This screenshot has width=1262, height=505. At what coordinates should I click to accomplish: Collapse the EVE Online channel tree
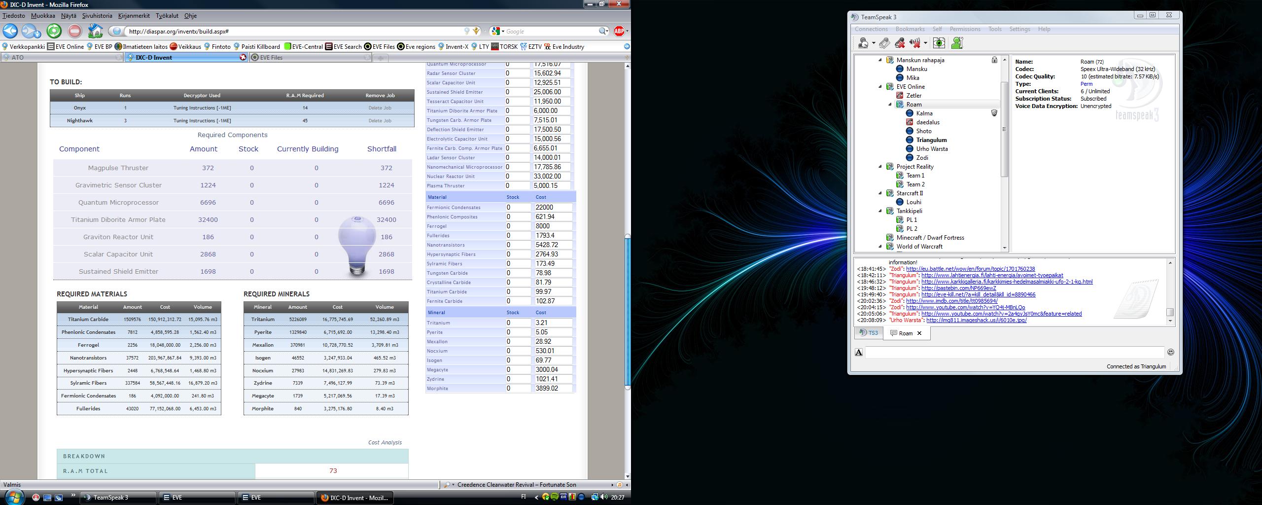tap(880, 87)
